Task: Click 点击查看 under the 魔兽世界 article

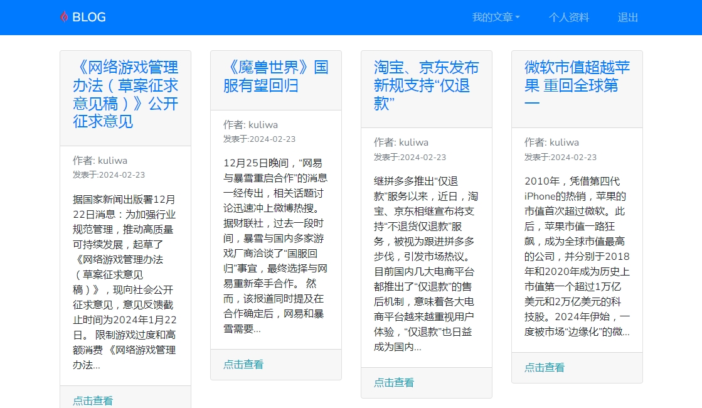Action: click(243, 364)
